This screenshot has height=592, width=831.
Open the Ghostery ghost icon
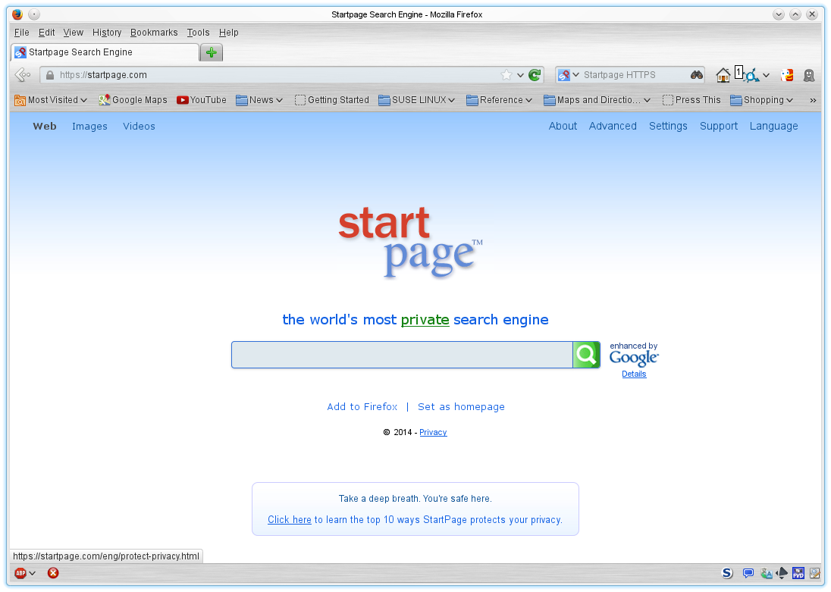[x=809, y=75]
